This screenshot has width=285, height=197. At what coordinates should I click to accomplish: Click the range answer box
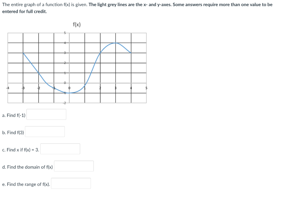[x=71, y=183]
